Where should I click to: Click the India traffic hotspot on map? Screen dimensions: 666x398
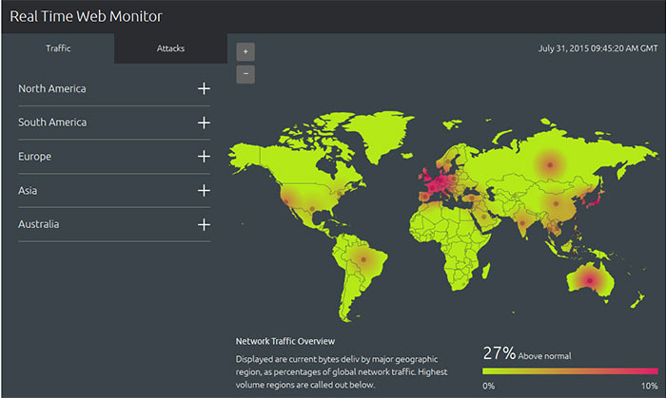pos(522,223)
